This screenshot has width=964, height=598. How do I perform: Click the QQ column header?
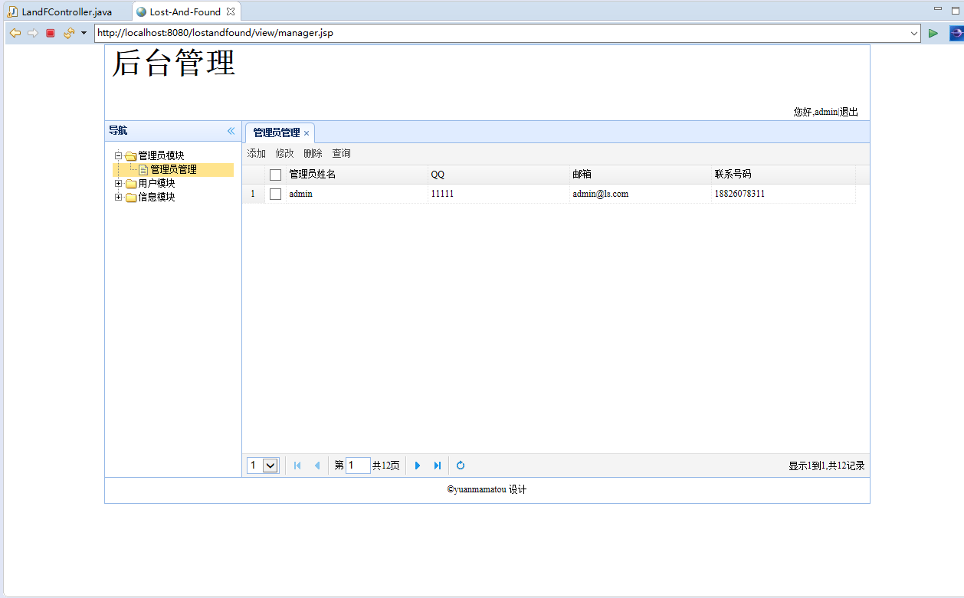[499, 175]
